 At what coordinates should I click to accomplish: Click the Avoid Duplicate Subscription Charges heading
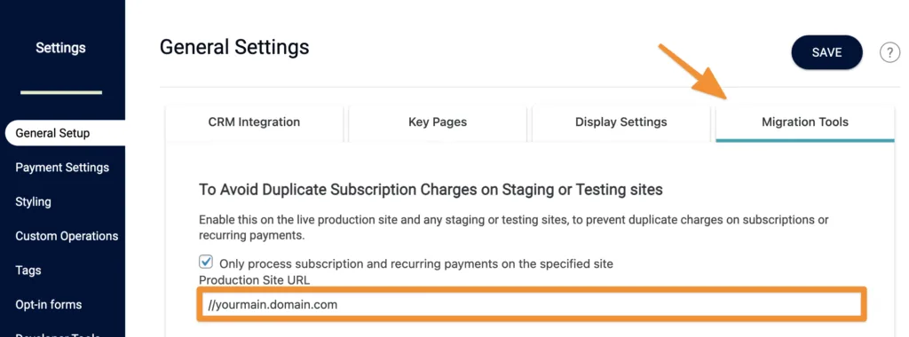point(431,190)
